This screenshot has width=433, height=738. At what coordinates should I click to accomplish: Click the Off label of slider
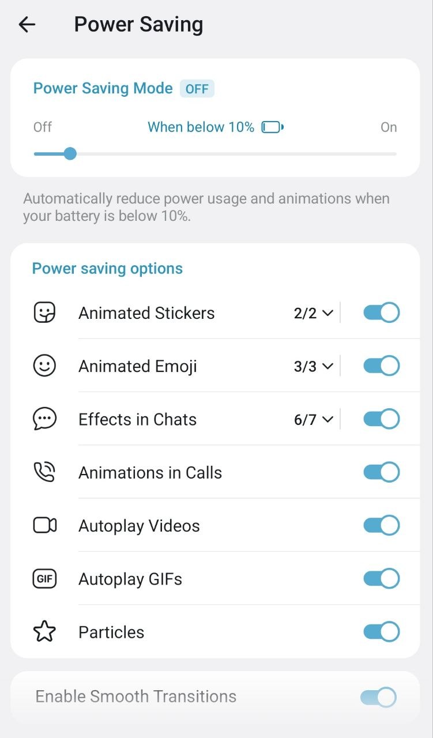point(43,127)
